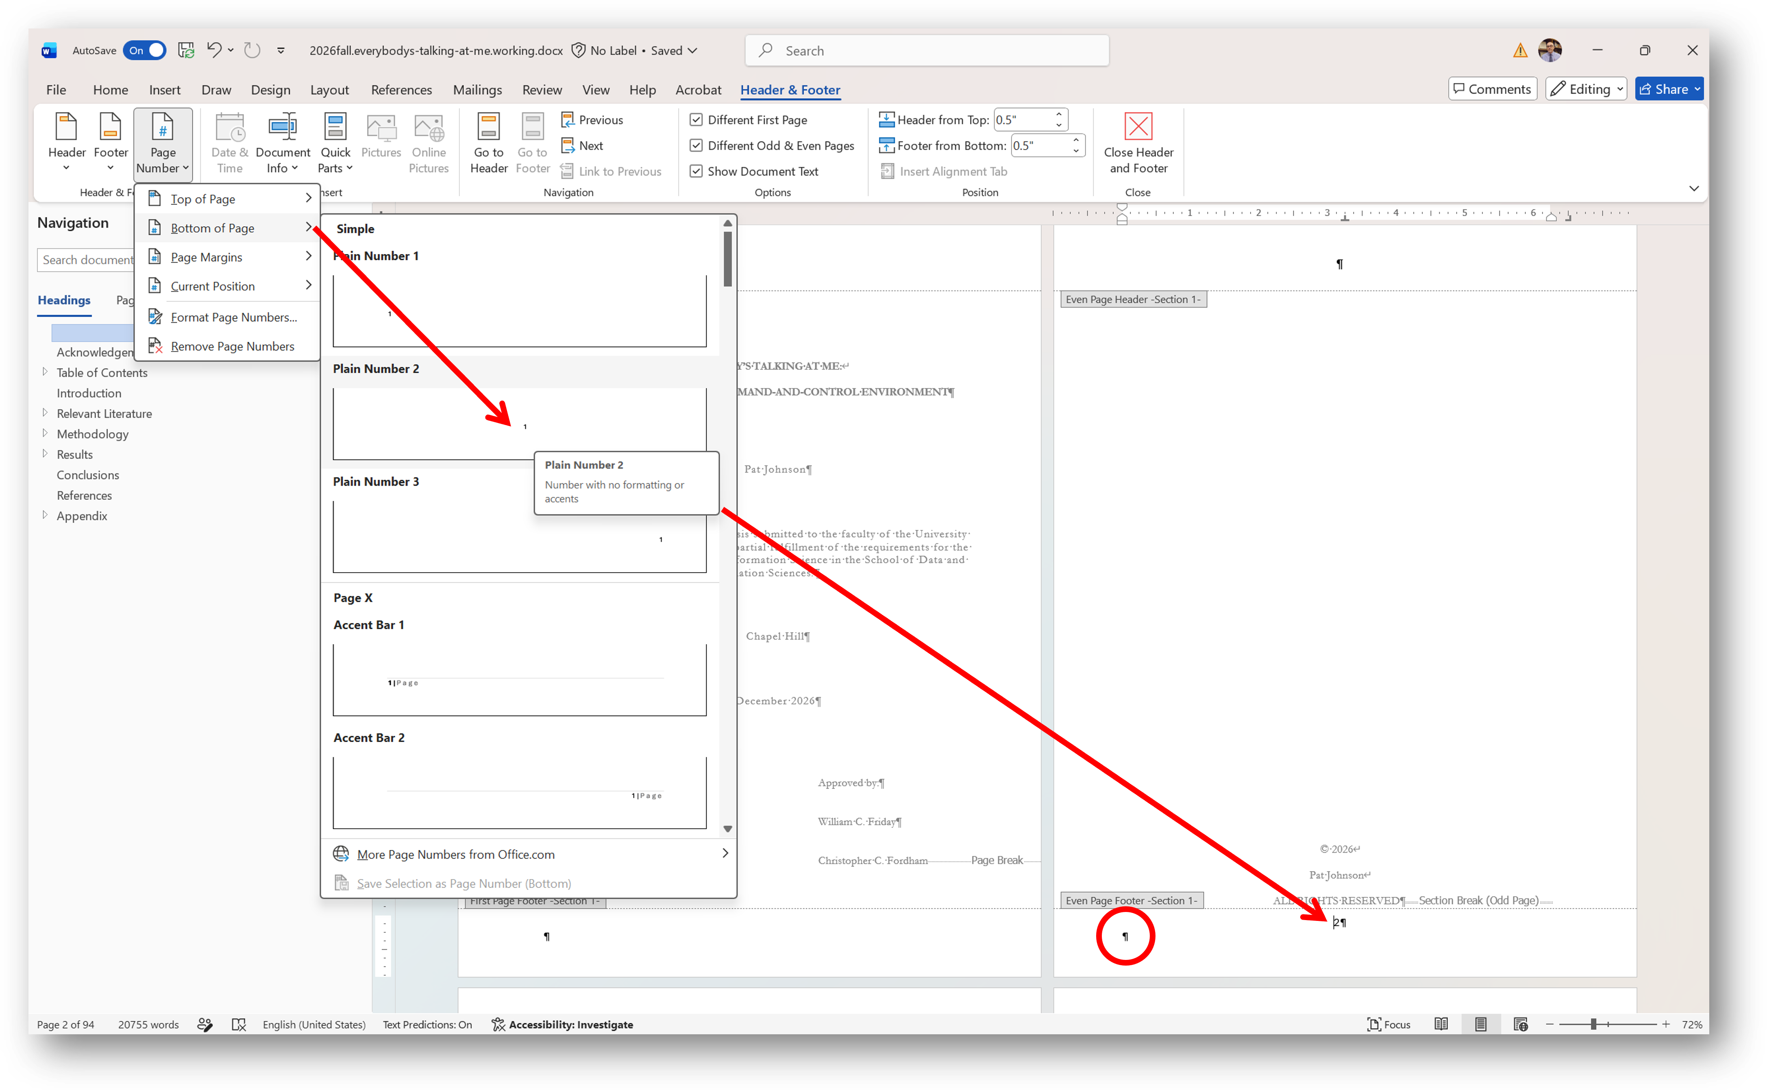Choose Plain Number 2 gallery thumbnail
The height and width of the screenshot is (1092, 1767).
pos(520,423)
